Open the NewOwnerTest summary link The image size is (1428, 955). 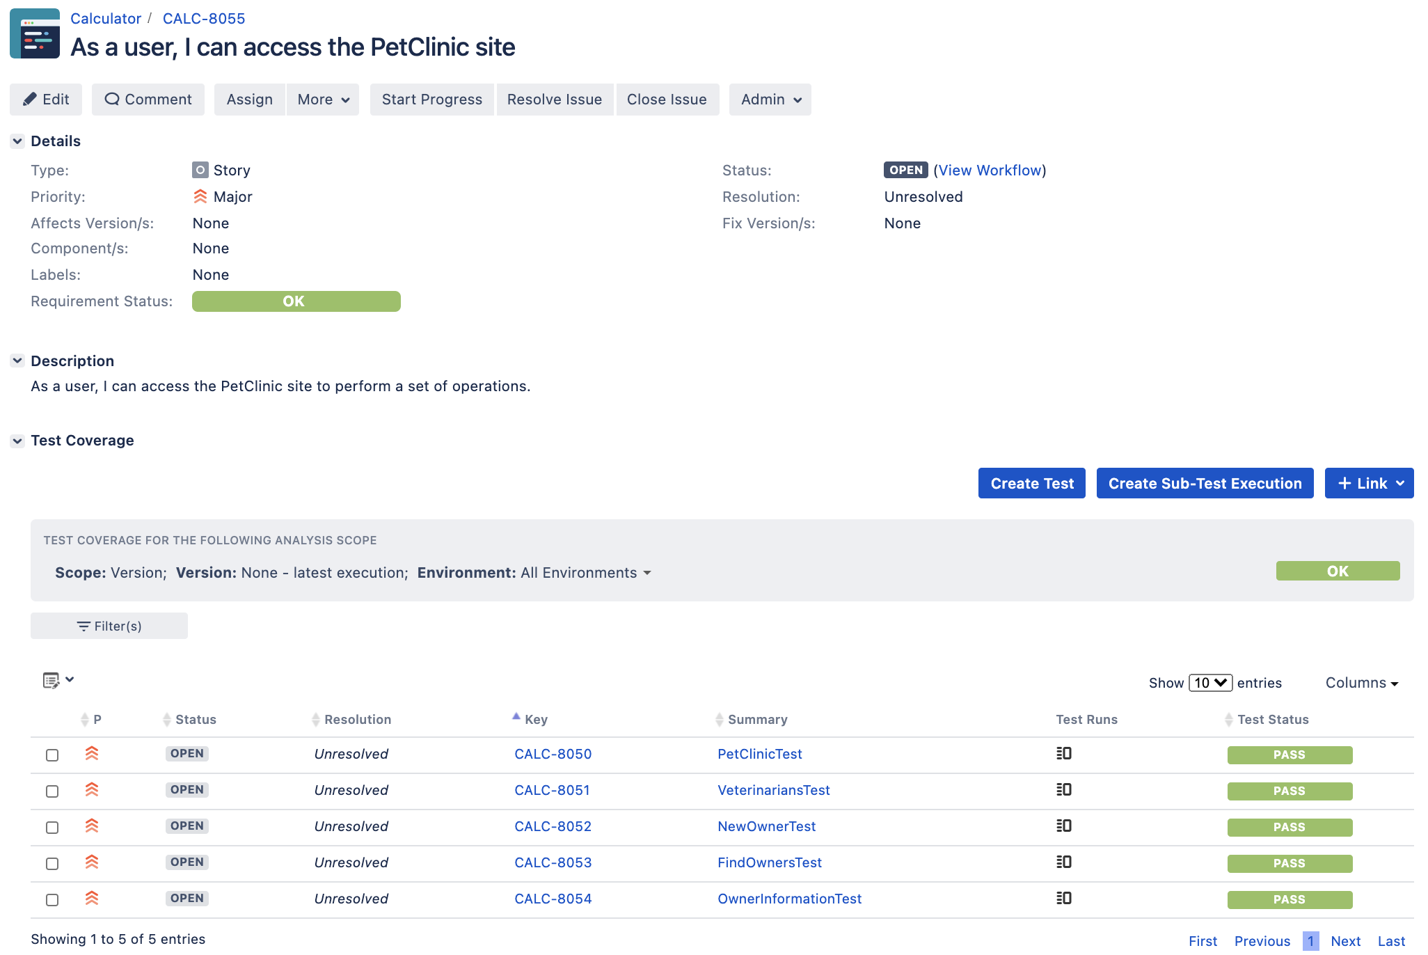[766, 826]
